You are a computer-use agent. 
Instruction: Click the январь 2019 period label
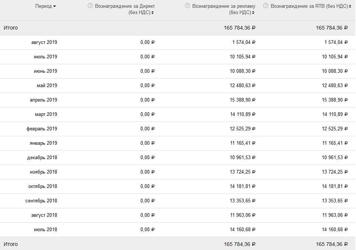pyautogui.click(x=44, y=143)
